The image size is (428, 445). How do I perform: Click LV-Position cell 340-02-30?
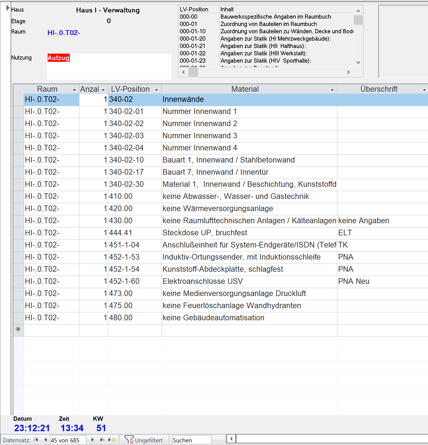tap(134, 184)
